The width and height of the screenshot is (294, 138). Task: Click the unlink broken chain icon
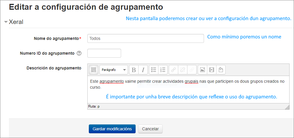(x=183, y=70)
